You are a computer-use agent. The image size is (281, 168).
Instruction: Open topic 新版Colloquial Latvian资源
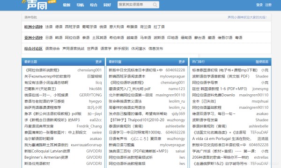tap(47, 151)
